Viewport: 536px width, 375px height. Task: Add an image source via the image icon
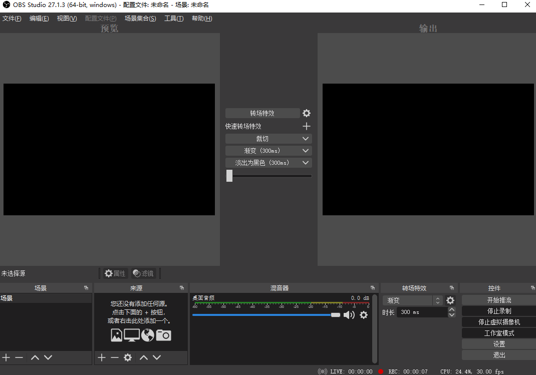click(116, 335)
